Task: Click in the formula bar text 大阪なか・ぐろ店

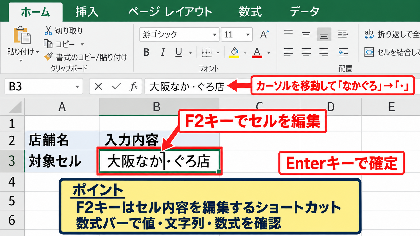Action: [x=187, y=87]
